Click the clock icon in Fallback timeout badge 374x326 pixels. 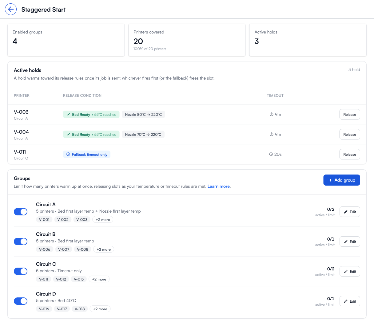68,154
